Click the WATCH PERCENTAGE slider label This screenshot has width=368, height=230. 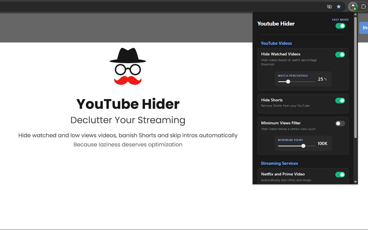pyautogui.click(x=293, y=76)
